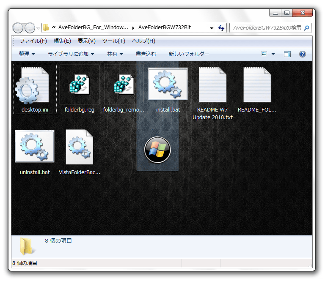The width and height of the screenshot is (325, 281).
Task: Open the ファイル(F) menu
Action: click(33, 41)
